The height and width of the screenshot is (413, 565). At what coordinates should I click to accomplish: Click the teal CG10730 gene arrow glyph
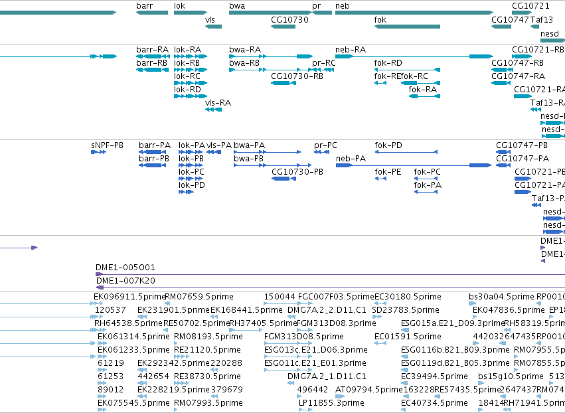click(283, 27)
